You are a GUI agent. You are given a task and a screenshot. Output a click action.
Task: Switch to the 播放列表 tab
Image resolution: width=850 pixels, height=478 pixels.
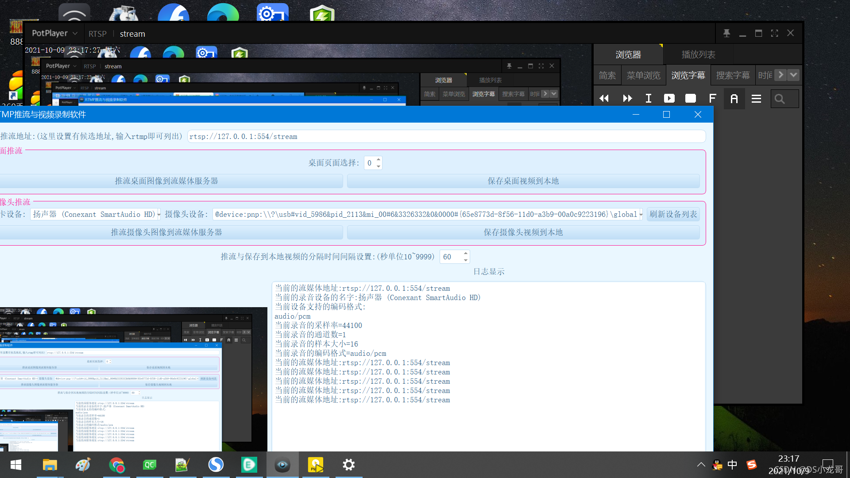[x=699, y=54]
